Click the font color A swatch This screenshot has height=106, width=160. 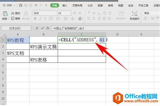(72, 18)
